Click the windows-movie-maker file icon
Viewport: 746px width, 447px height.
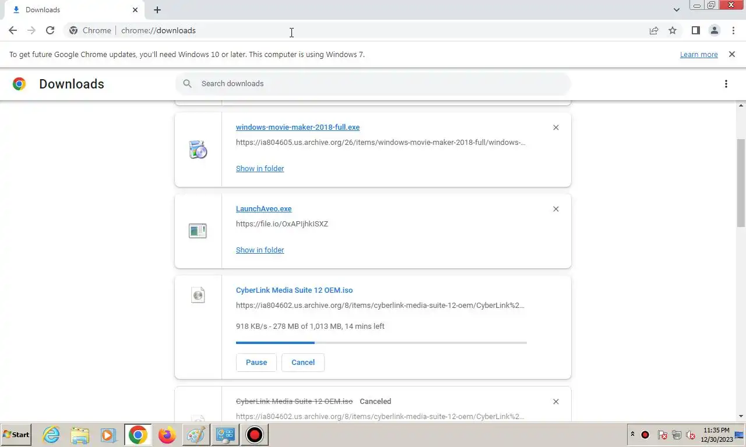click(x=198, y=150)
